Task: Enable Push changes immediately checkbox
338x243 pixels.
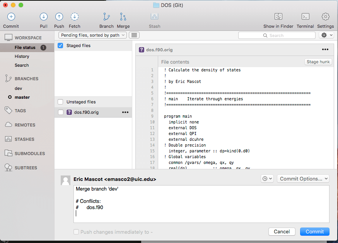Action: (76, 232)
